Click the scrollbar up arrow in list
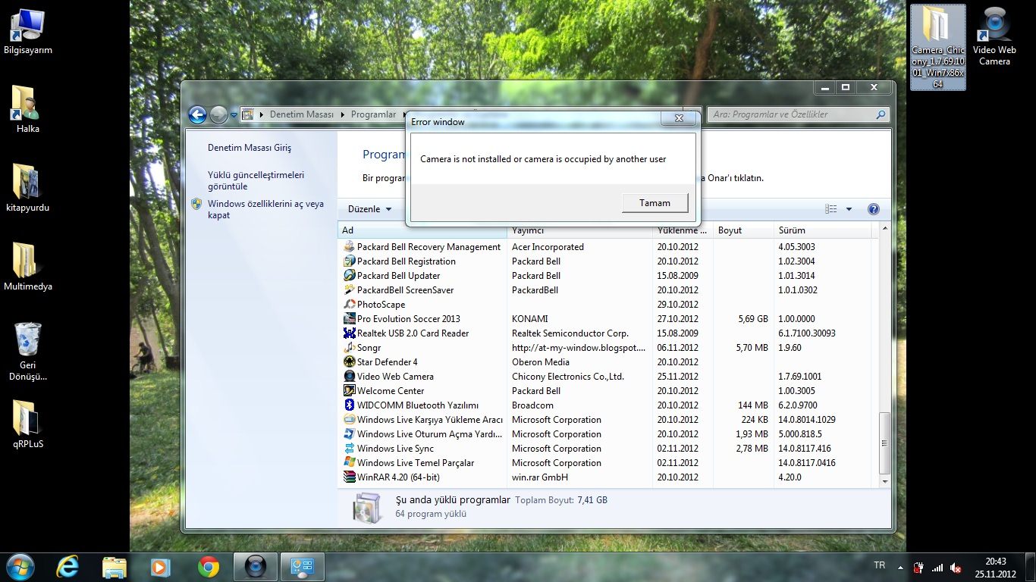1036x582 pixels. (x=884, y=228)
